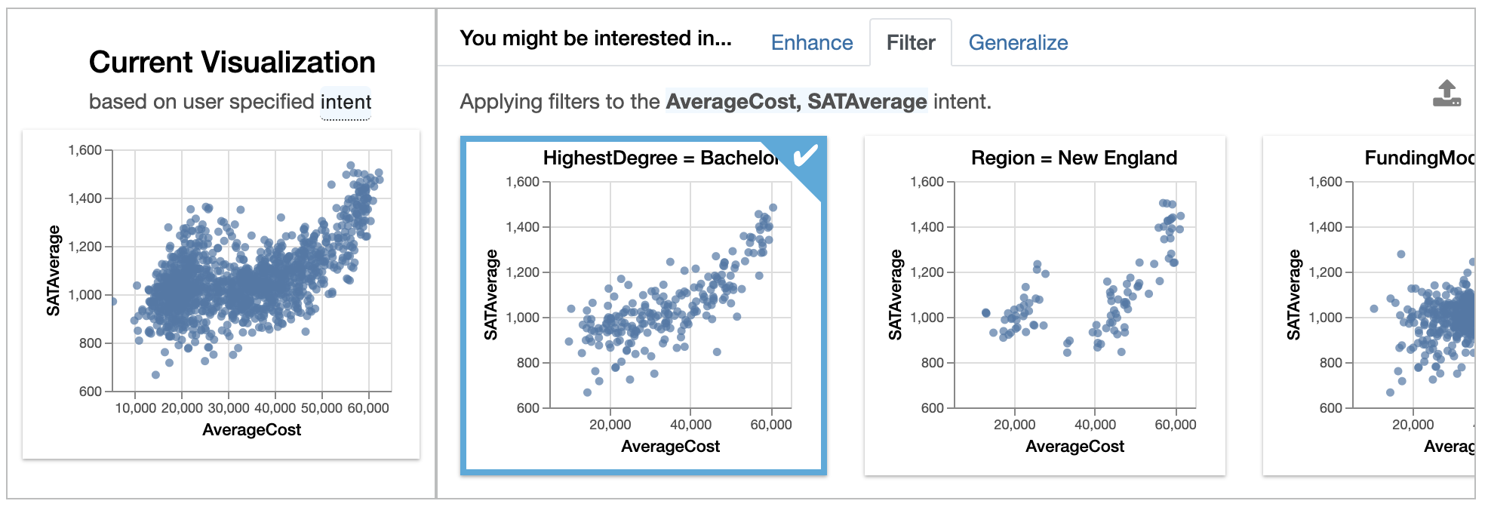Click SATAverage axis label of HighestDegree chart
The height and width of the screenshot is (507, 1488).
pos(491,294)
